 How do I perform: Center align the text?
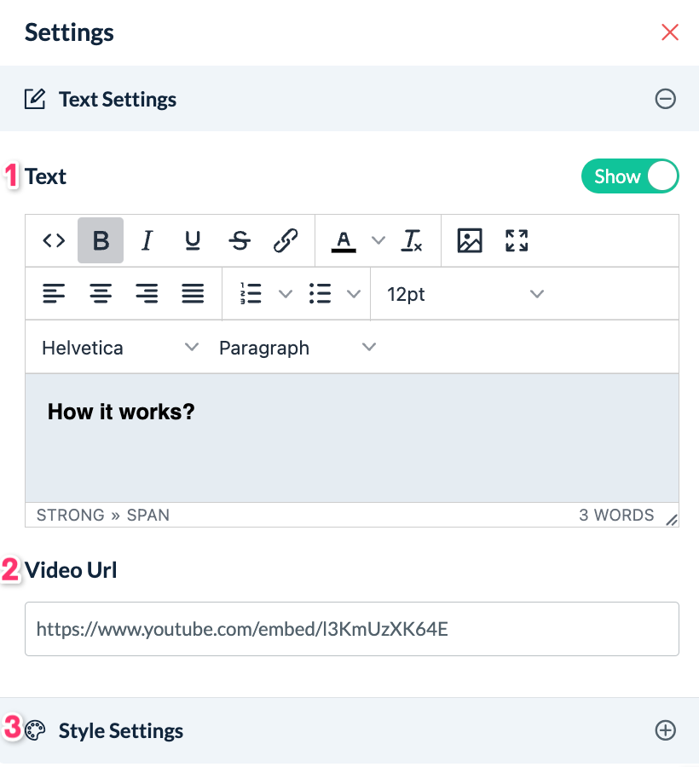tap(101, 294)
